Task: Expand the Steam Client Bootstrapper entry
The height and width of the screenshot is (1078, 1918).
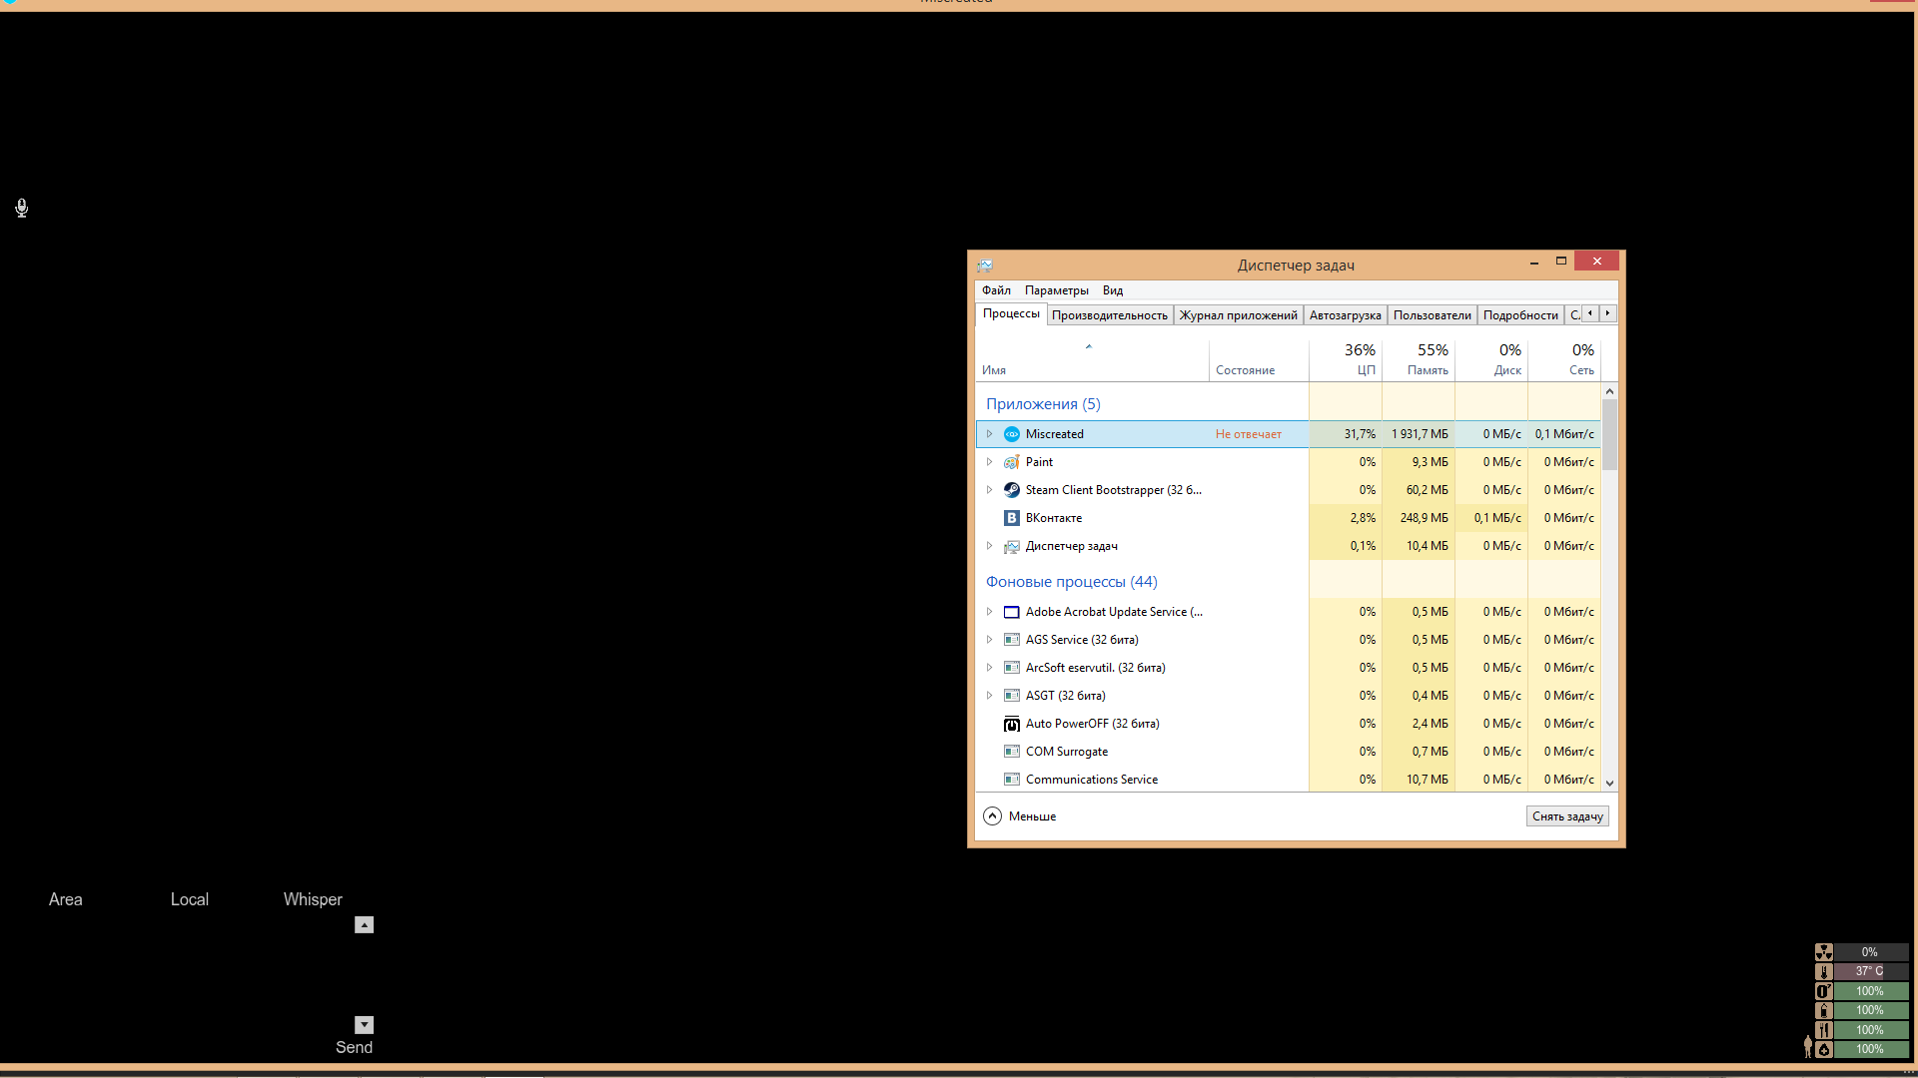Action: coord(989,490)
